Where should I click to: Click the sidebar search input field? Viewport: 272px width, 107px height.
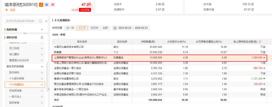point(21,21)
